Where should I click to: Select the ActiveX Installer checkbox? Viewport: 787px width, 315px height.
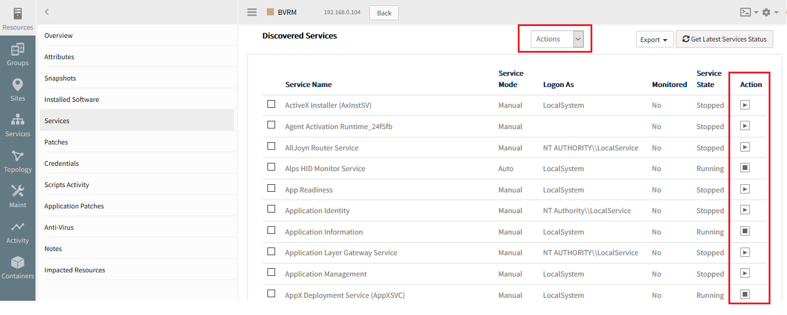[272, 104]
